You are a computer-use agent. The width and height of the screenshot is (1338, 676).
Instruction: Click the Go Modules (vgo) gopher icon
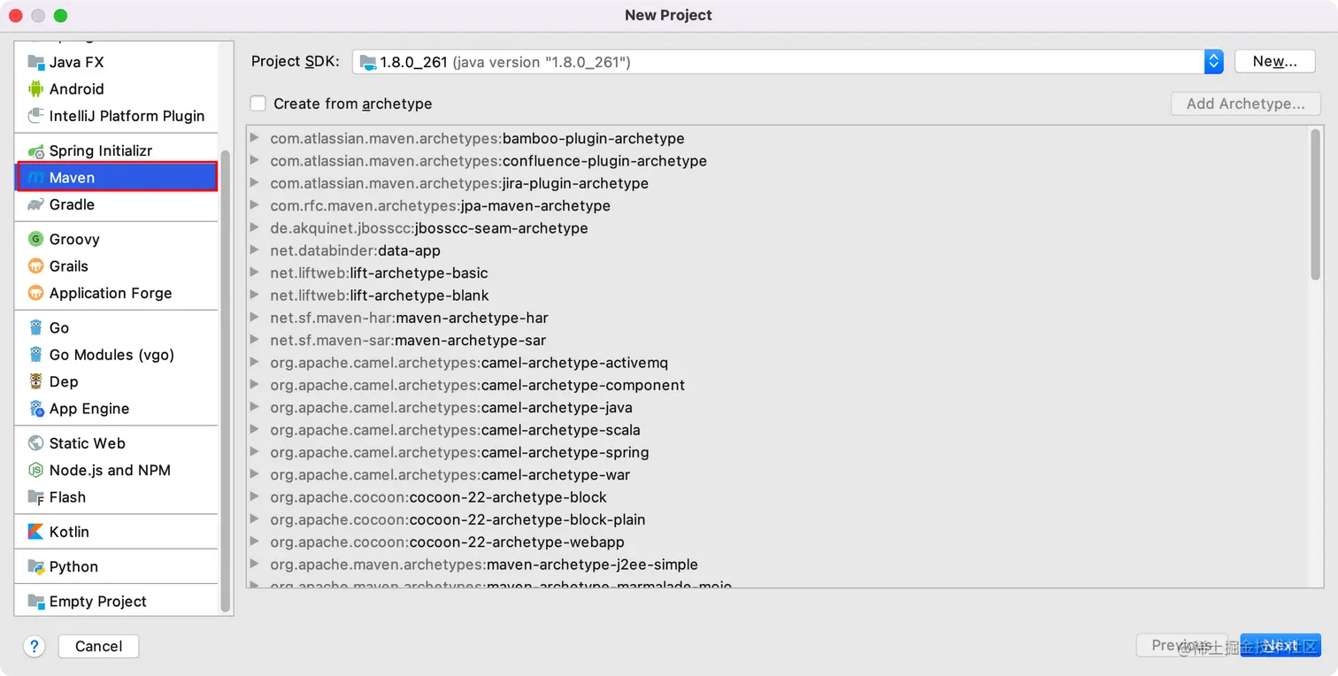pyautogui.click(x=35, y=355)
